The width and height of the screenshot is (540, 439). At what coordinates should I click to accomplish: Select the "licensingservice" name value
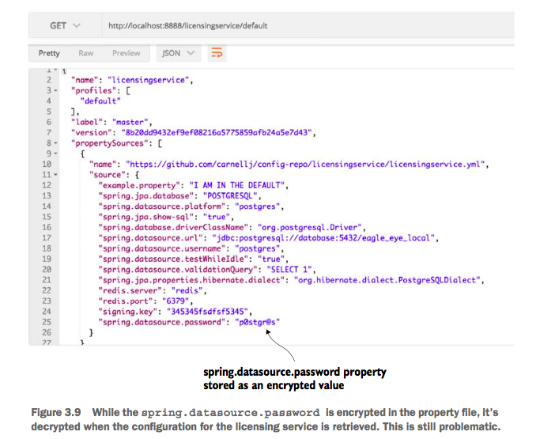(149, 81)
